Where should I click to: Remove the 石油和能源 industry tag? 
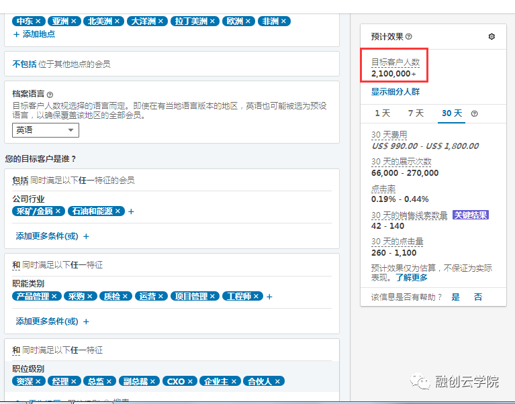click(x=118, y=211)
